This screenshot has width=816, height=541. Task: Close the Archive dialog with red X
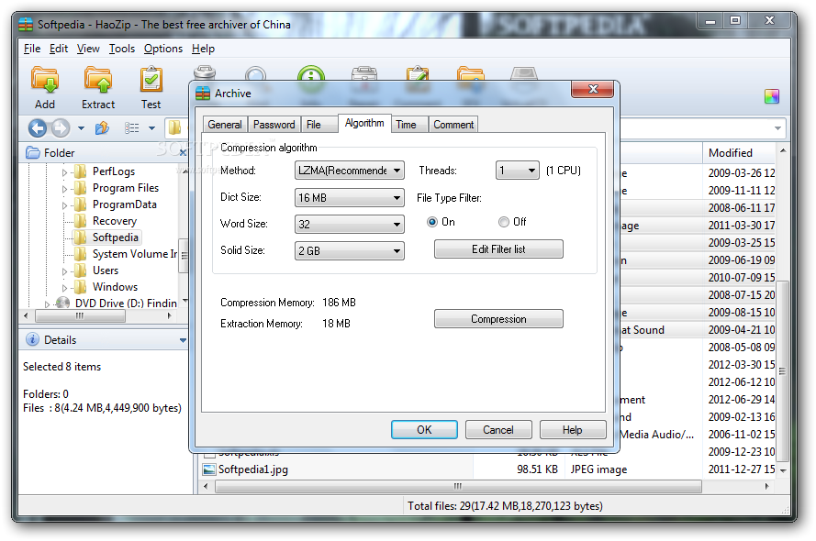coord(593,89)
